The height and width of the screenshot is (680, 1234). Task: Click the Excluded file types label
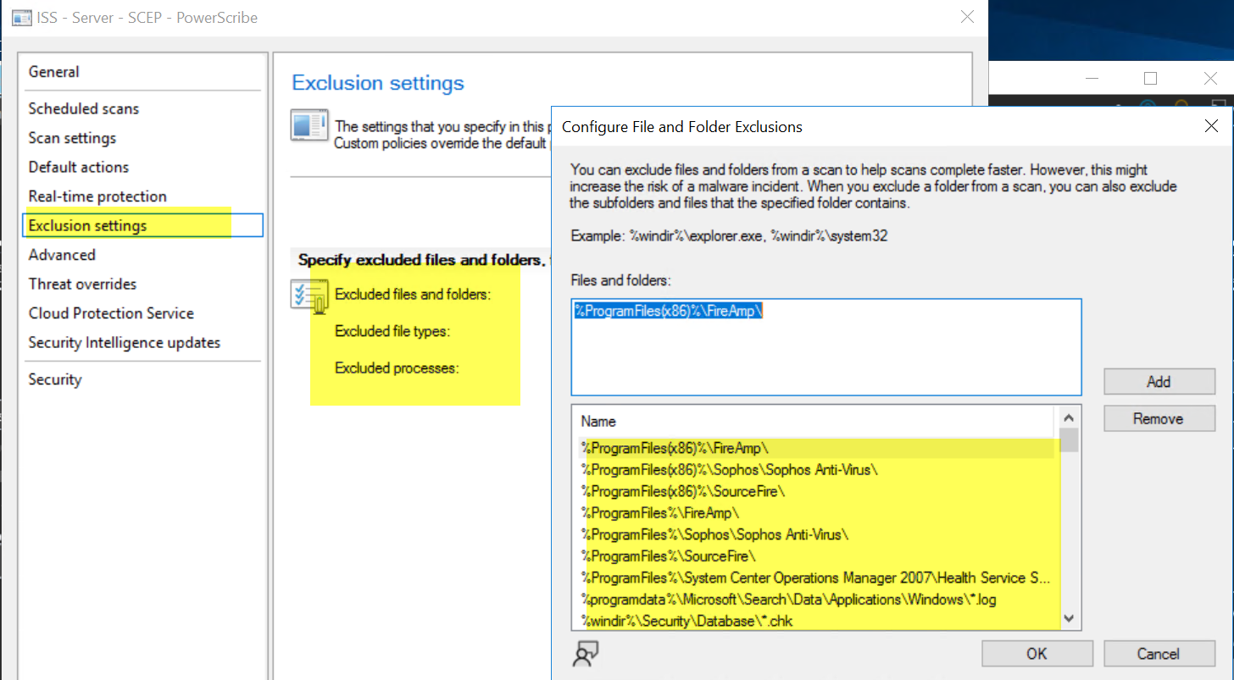[x=392, y=331]
